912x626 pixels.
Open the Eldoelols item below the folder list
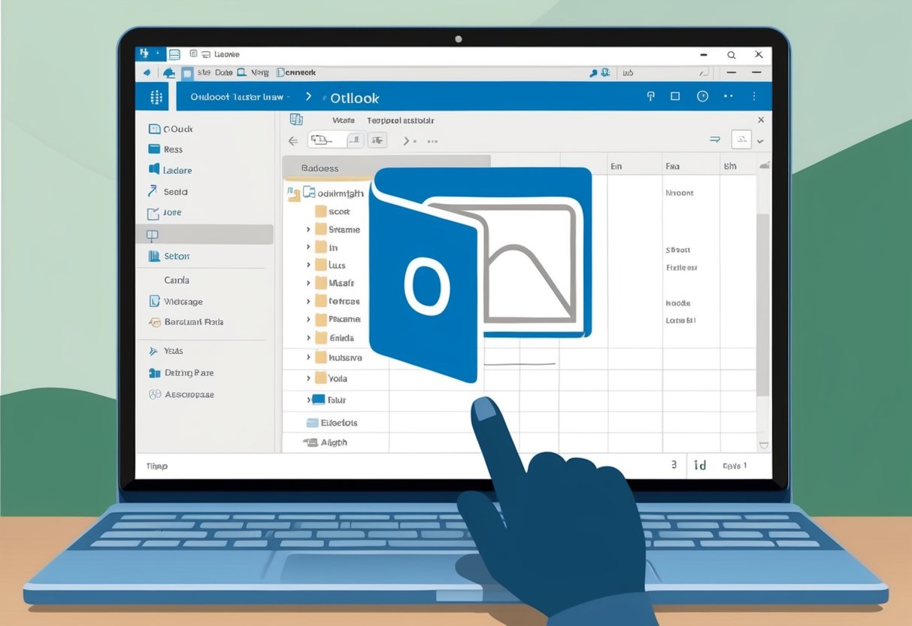[x=338, y=422]
